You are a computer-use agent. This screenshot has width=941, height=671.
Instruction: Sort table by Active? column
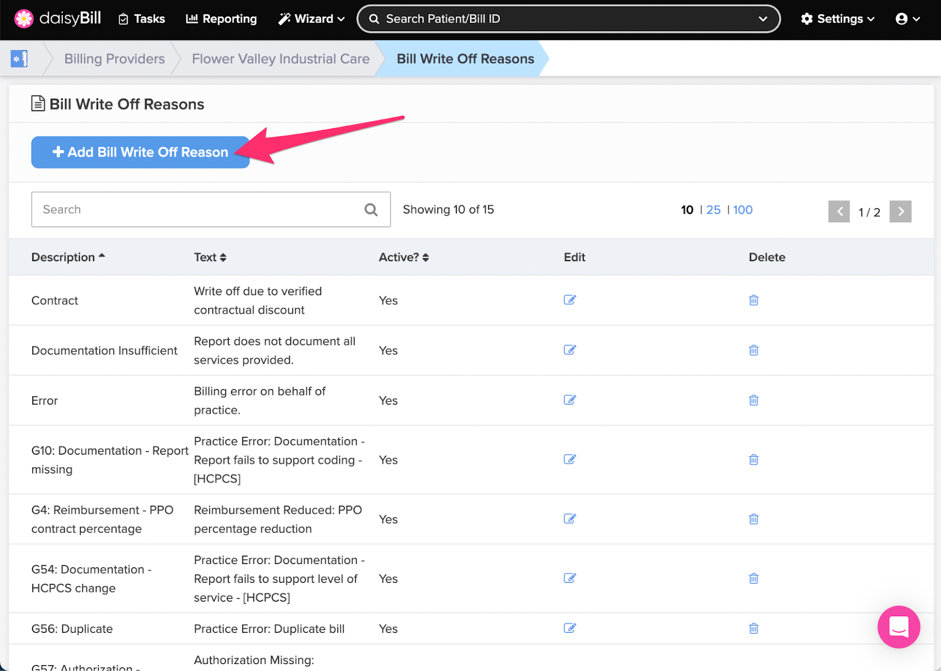pyautogui.click(x=403, y=257)
